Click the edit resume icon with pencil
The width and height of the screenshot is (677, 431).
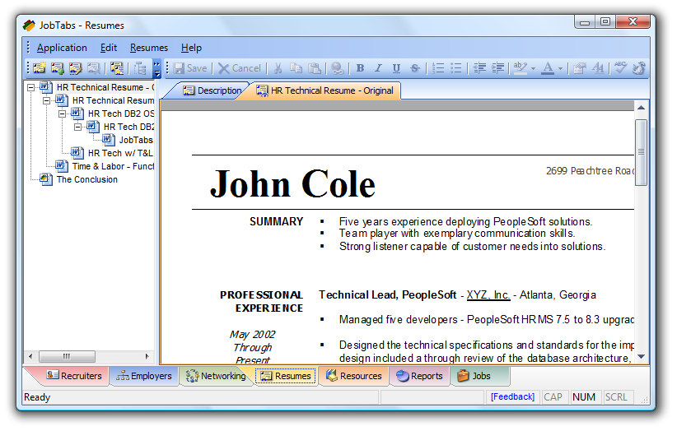pos(76,68)
